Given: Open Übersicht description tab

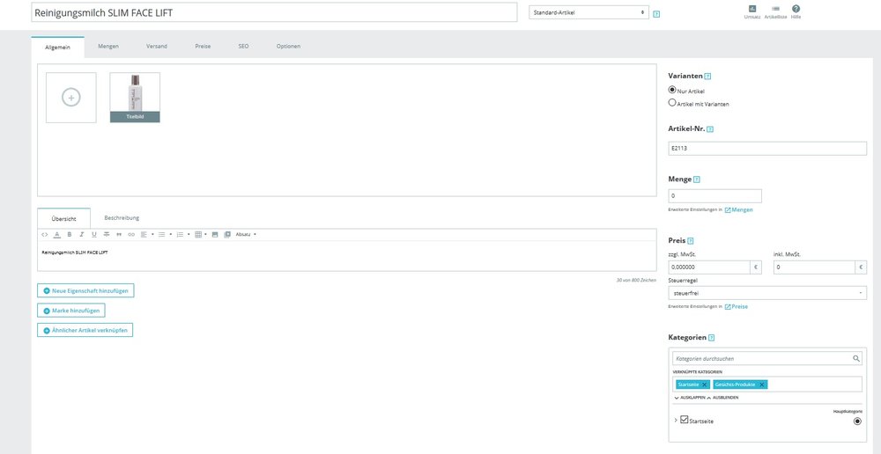Looking at the screenshot, I should (x=63, y=218).
